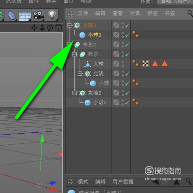Disable 克隆2 using its green checkmark

pyautogui.click(x=127, y=93)
